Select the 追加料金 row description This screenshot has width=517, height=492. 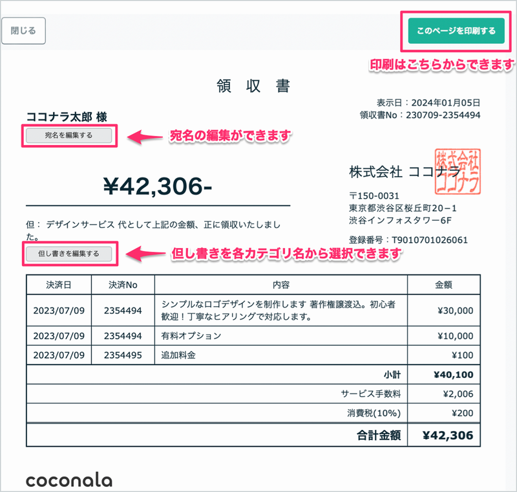coord(178,355)
